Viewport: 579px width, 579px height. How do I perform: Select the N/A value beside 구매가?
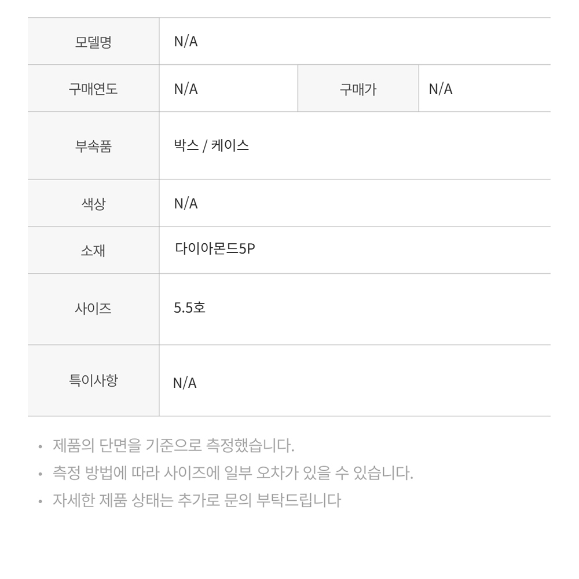441,89
